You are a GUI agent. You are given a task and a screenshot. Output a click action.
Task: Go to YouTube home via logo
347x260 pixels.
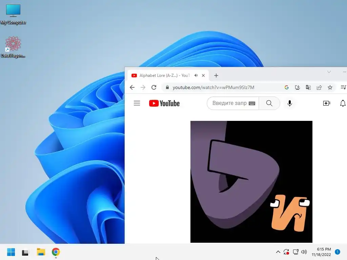pyautogui.click(x=164, y=103)
